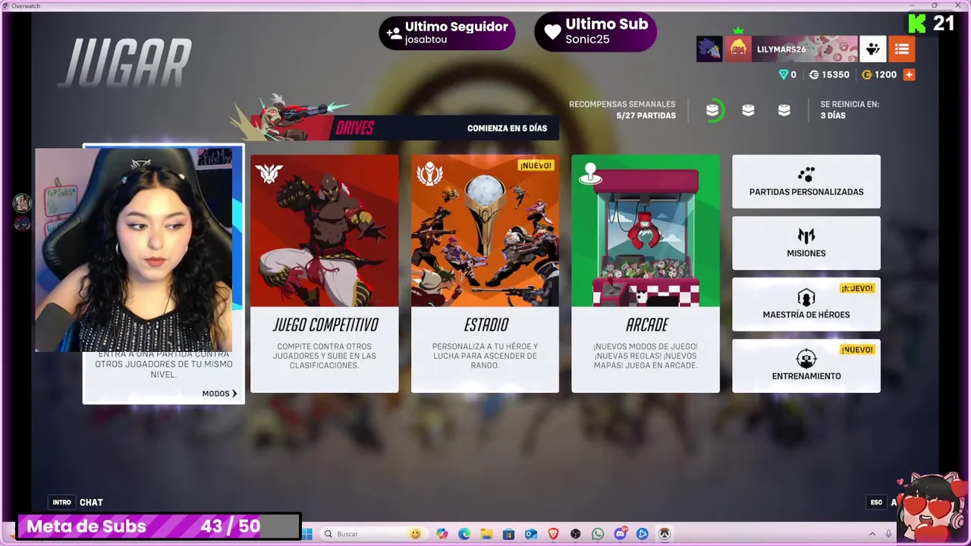Open Battle.net from the taskbar
Viewport: 971px width, 546px height.
click(x=643, y=534)
